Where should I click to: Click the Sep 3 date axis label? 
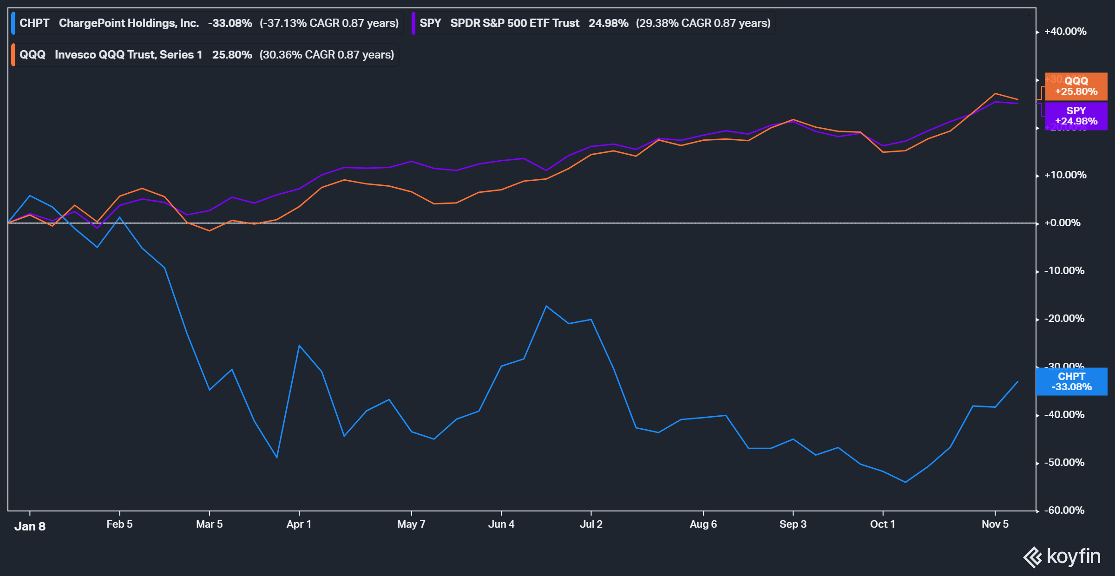(x=793, y=524)
